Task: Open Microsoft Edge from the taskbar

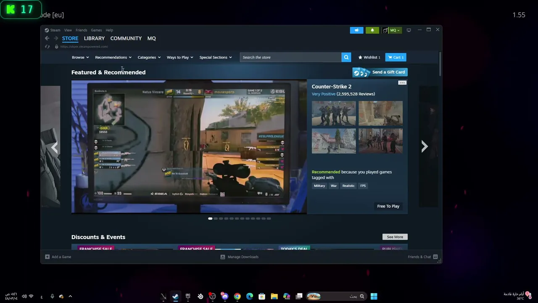Action: tap(250, 296)
